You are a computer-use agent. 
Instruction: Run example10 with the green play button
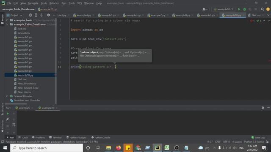(239, 9)
